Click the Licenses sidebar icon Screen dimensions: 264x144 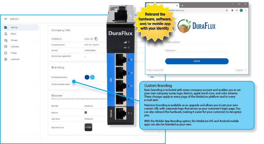click(x=6, y=47)
